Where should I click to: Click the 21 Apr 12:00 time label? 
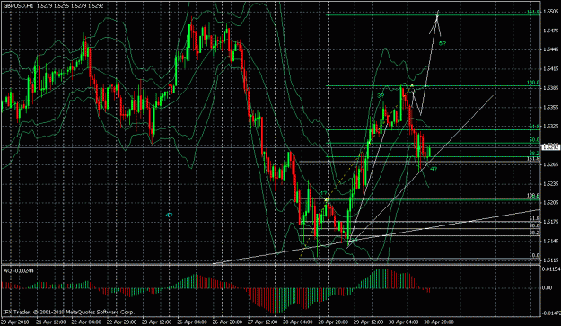(x=51, y=322)
